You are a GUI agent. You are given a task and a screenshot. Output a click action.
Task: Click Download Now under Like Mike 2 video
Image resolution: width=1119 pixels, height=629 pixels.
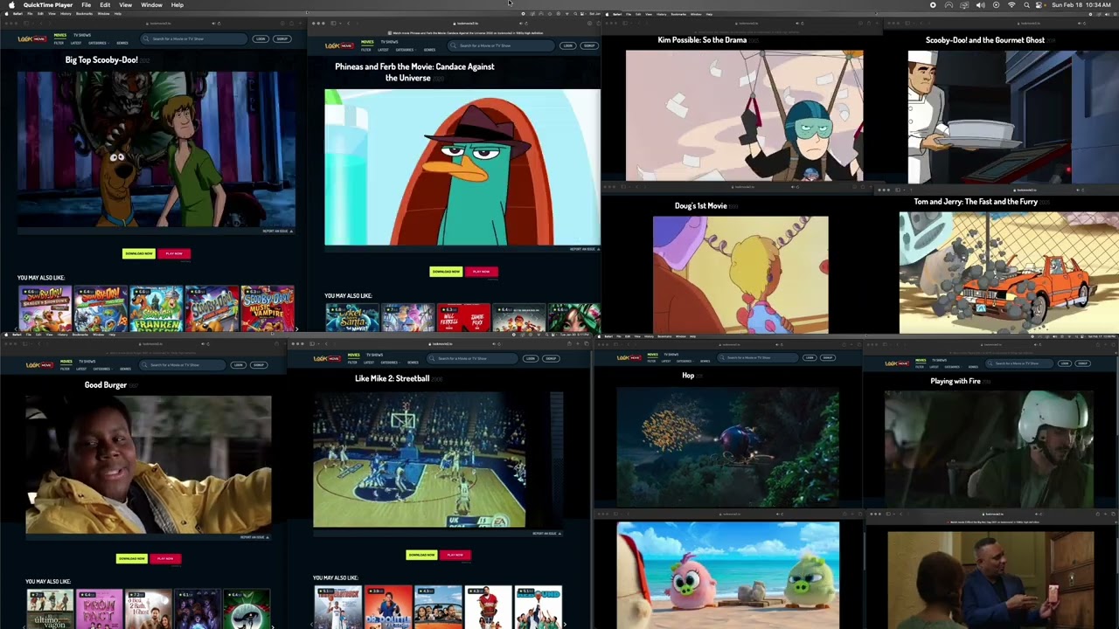pos(421,555)
